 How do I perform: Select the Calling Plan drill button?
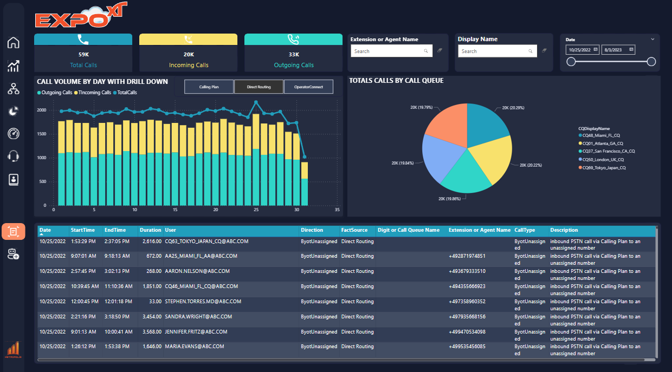click(209, 87)
